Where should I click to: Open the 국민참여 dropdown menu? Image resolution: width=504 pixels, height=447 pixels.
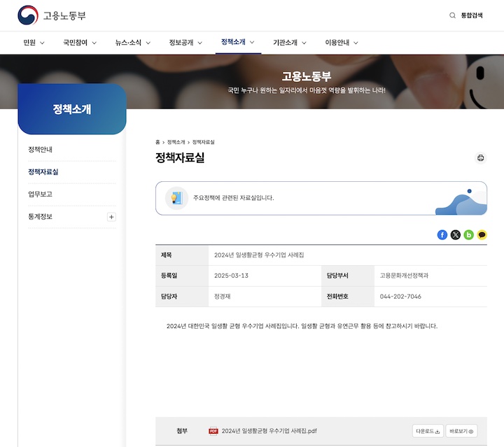coord(80,43)
